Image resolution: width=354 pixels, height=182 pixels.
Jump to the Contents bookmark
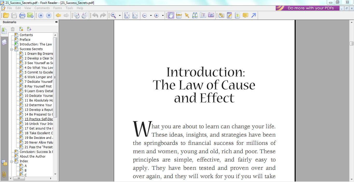point(26,35)
